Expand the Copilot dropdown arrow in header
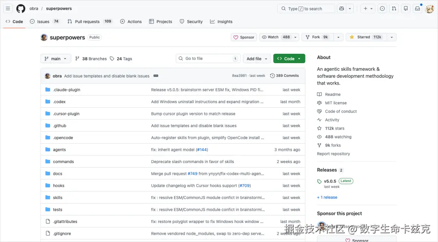Viewport: 438px width, 242px height. [x=350, y=8]
